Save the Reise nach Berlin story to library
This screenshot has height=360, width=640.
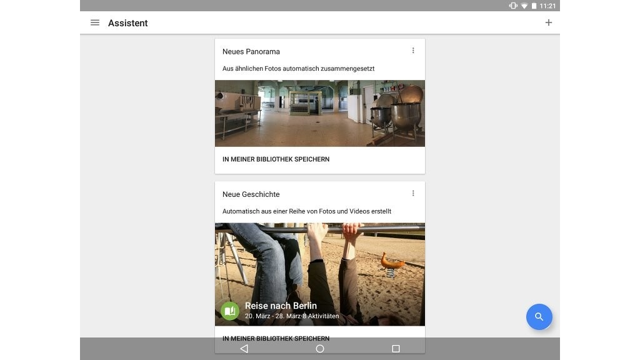(276, 338)
